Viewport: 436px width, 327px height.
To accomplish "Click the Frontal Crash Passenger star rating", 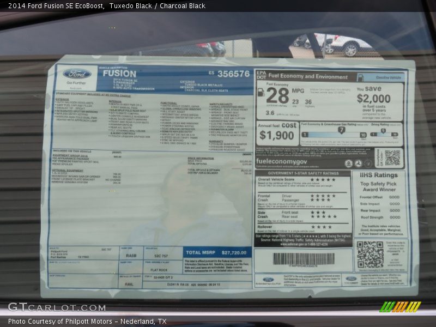I will coord(320,200).
